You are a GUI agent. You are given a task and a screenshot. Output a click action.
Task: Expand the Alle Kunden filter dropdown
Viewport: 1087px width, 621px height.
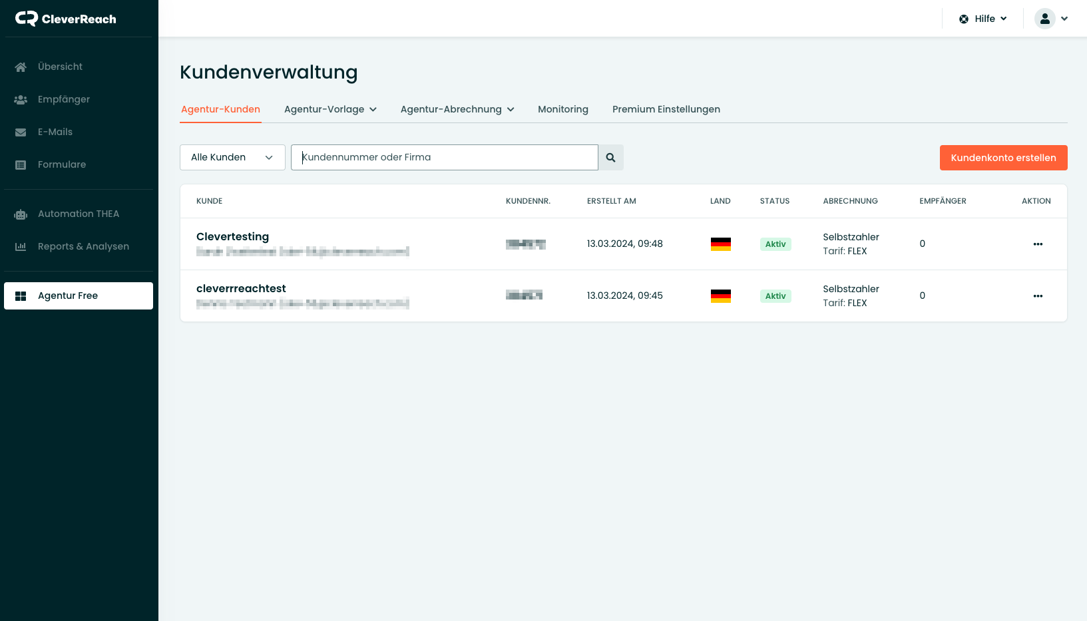(x=232, y=158)
